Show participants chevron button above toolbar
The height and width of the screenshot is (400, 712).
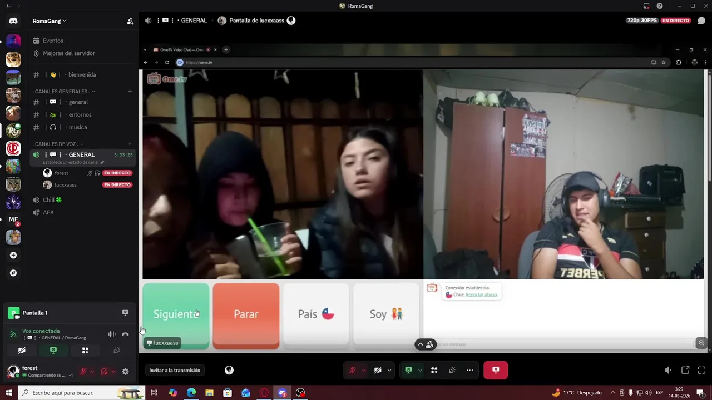pos(426,344)
